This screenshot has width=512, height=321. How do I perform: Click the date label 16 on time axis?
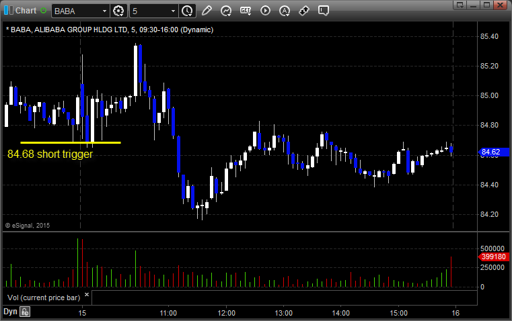click(x=455, y=313)
